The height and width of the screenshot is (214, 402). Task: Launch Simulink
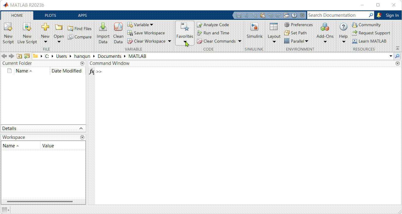coord(255,31)
